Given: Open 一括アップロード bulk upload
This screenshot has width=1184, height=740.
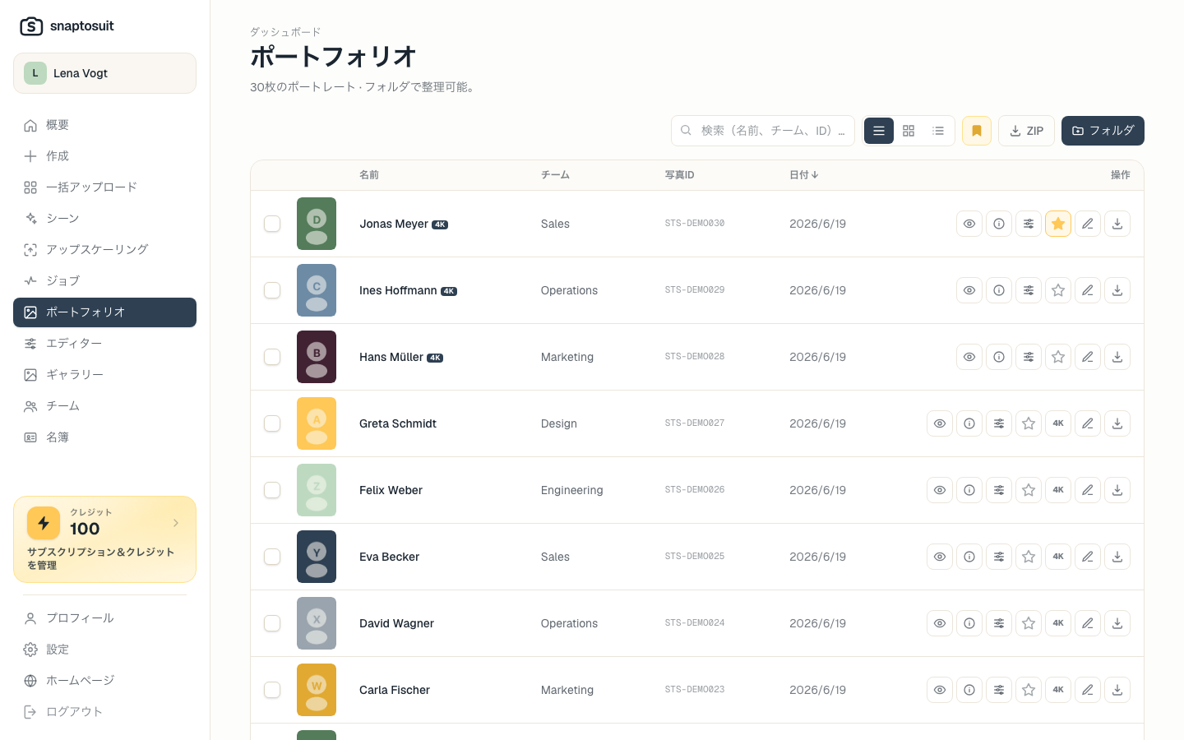Looking at the screenshot, I should [x=104, y=187].
